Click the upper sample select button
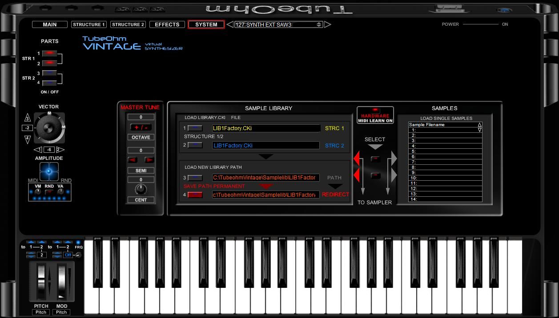 (x=375, y=159)
